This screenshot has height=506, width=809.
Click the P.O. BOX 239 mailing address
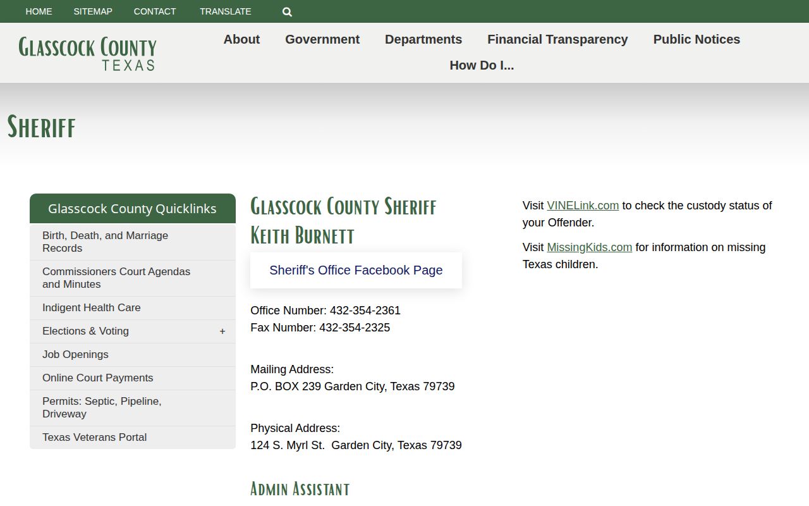click(x=353, y=386)
